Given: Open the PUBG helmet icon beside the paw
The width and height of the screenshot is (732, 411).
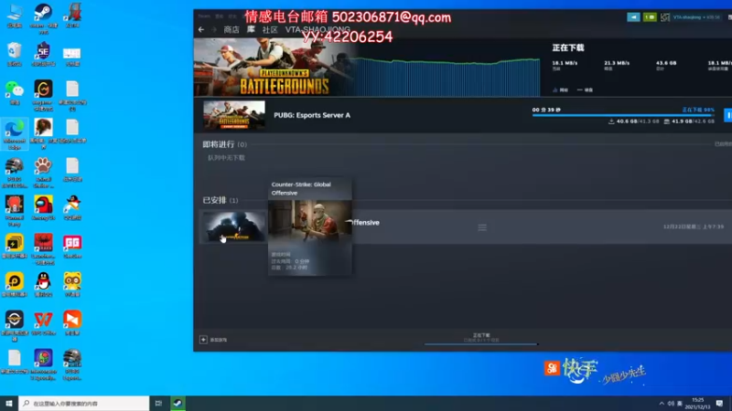Looking at the screenshot, I should click(15, 173).
